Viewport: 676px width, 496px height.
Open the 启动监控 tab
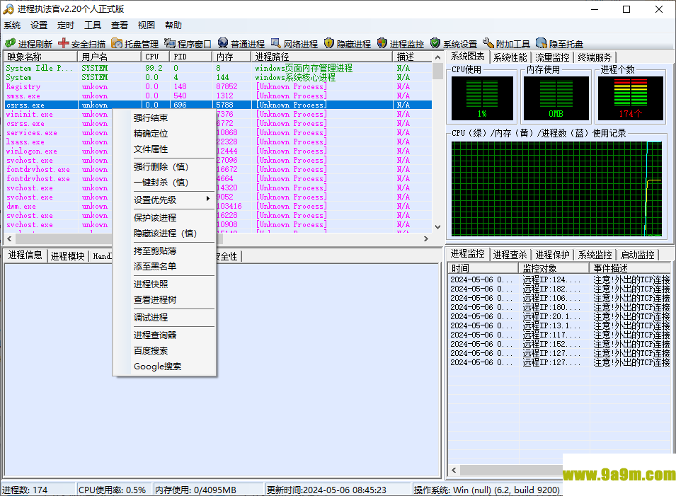pyautogui.click(x=637, y=255)
